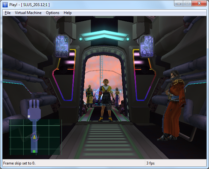The image size is (209, 169).
Task: Click the green square marker on the minimap
Action: [x=34, y=151]
